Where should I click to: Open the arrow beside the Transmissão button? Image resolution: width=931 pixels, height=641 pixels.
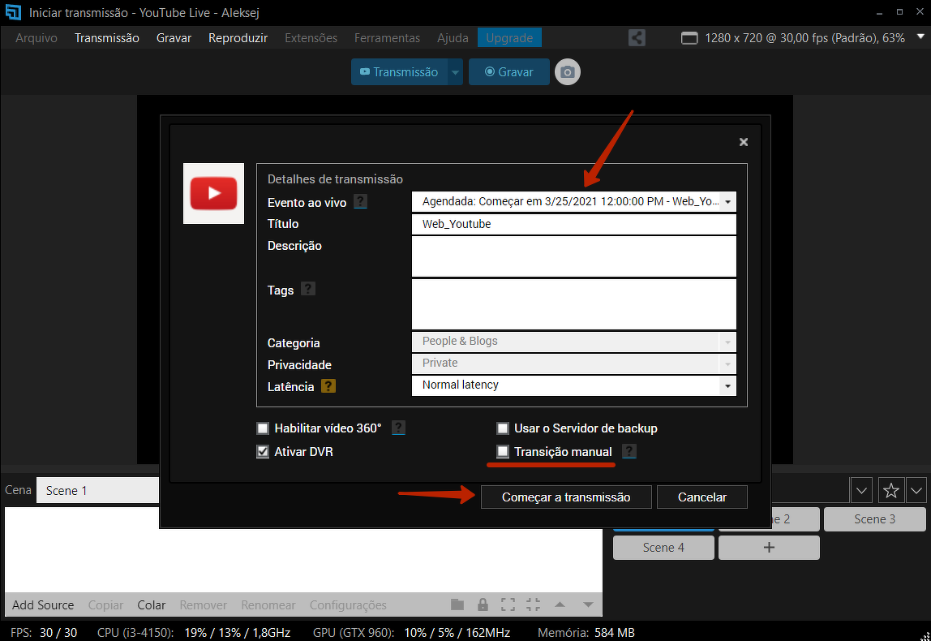[x=455, y=72]
